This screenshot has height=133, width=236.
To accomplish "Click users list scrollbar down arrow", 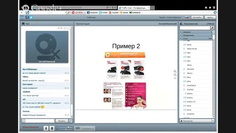I will (x=214, y=117).
